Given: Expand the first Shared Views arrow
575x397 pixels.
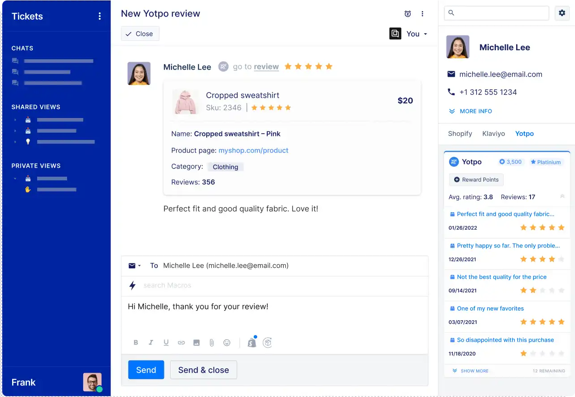Looking at the screenshot, I should pyautogui.click(x=15, y=120).
